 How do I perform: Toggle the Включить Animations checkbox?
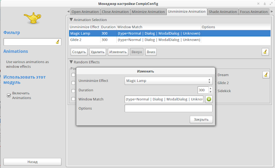pyautogui.click(x=9, y=96)
